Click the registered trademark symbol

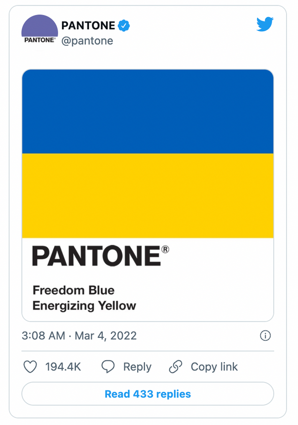pos(165,249)
